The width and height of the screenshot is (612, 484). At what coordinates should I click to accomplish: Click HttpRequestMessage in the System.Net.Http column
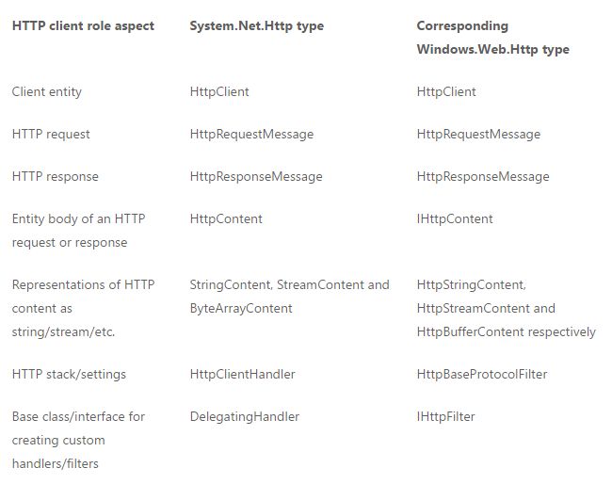pyautogui.click(x=251, y=135)
